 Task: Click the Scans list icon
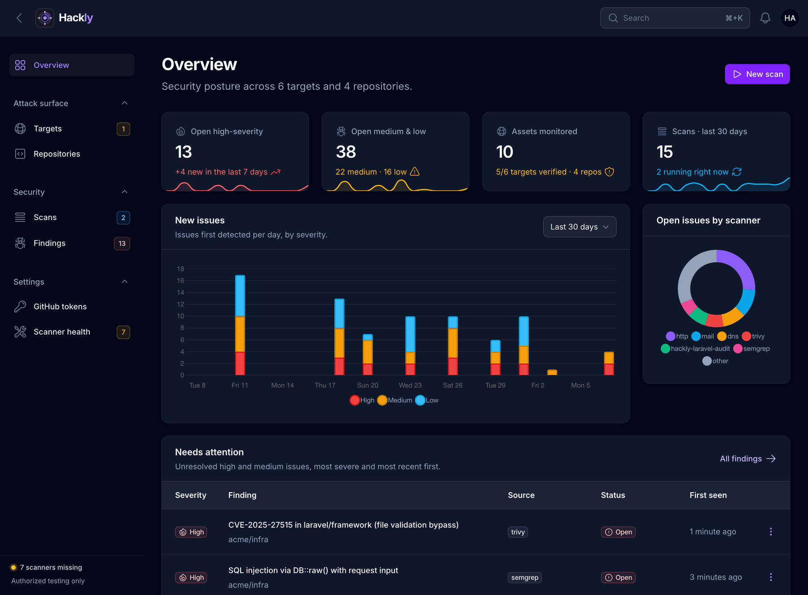[x=20, y=217]
